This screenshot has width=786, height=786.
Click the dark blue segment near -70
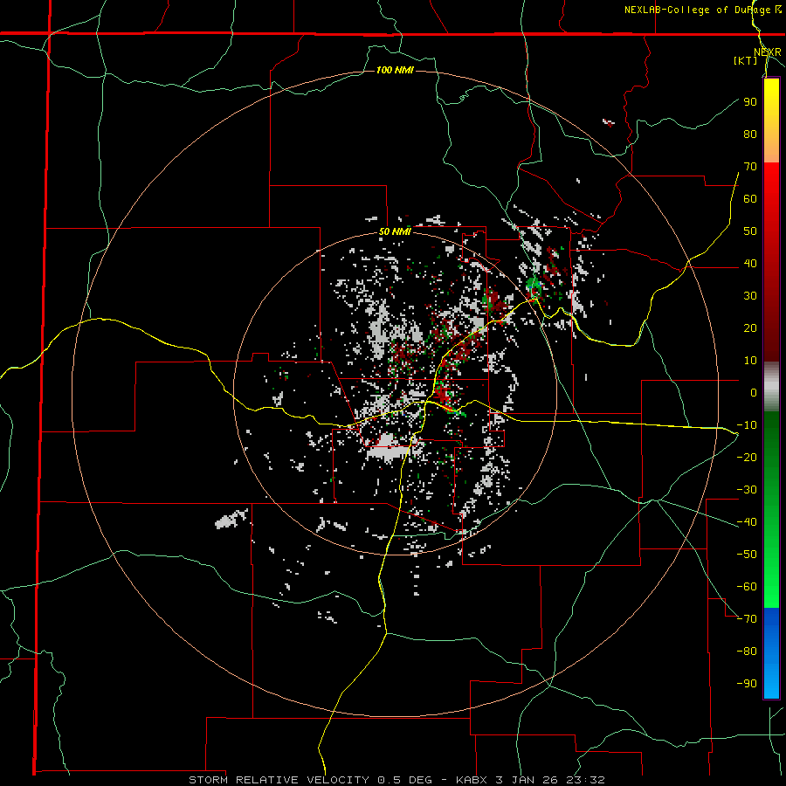(771, 622)
